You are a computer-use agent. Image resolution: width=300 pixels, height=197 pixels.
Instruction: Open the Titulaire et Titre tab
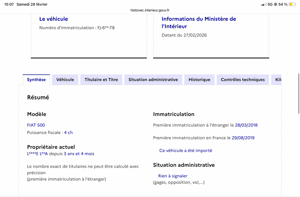coord(101,80)
